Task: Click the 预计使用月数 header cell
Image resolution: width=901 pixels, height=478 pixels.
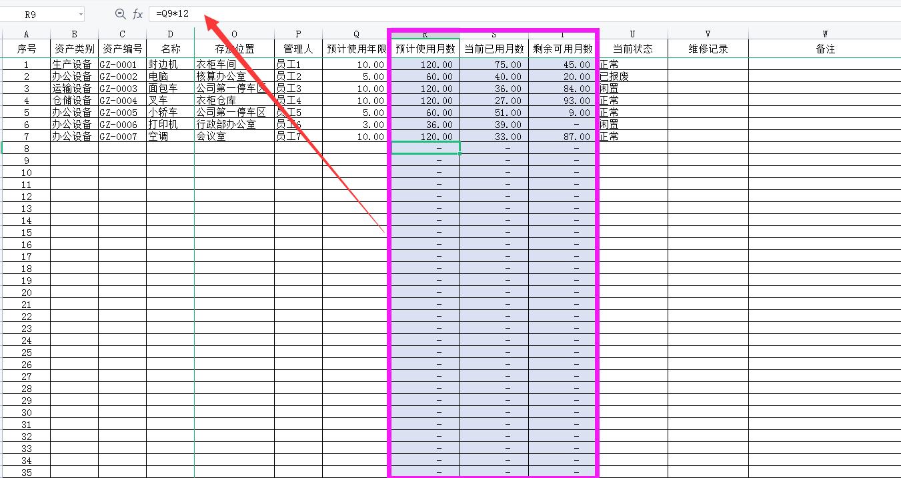Action: (x=425, y=48)
